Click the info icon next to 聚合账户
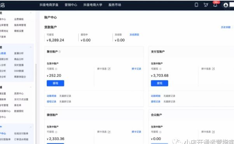Image resolution: width=234 pixels, height=144 pixels. (59, 52)
